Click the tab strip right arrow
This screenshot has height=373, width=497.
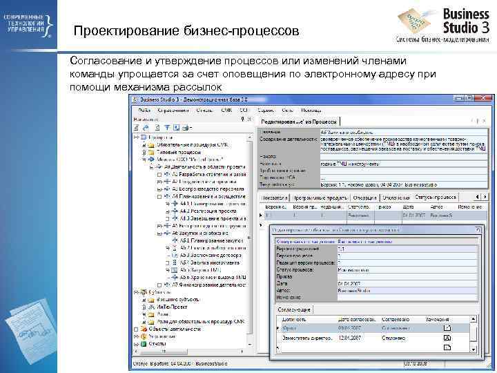[x=485, y=197]
